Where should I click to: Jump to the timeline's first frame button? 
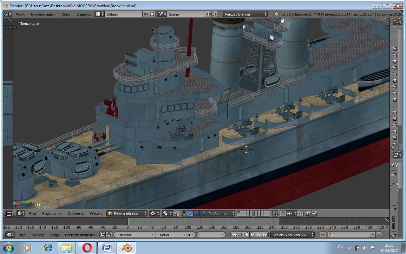point(233,235)
